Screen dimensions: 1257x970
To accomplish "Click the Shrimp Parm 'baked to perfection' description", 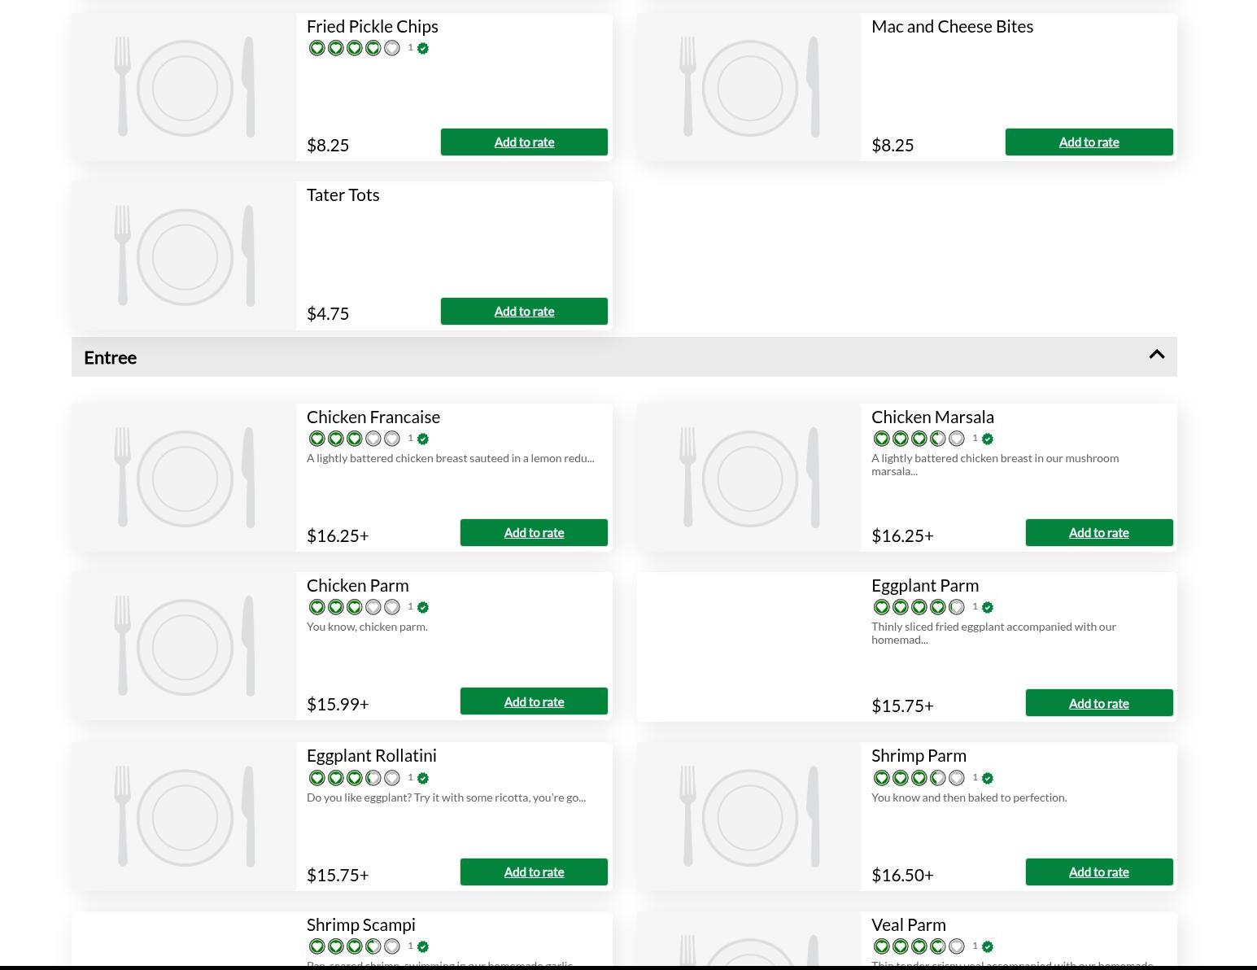I will coord(969,797).
